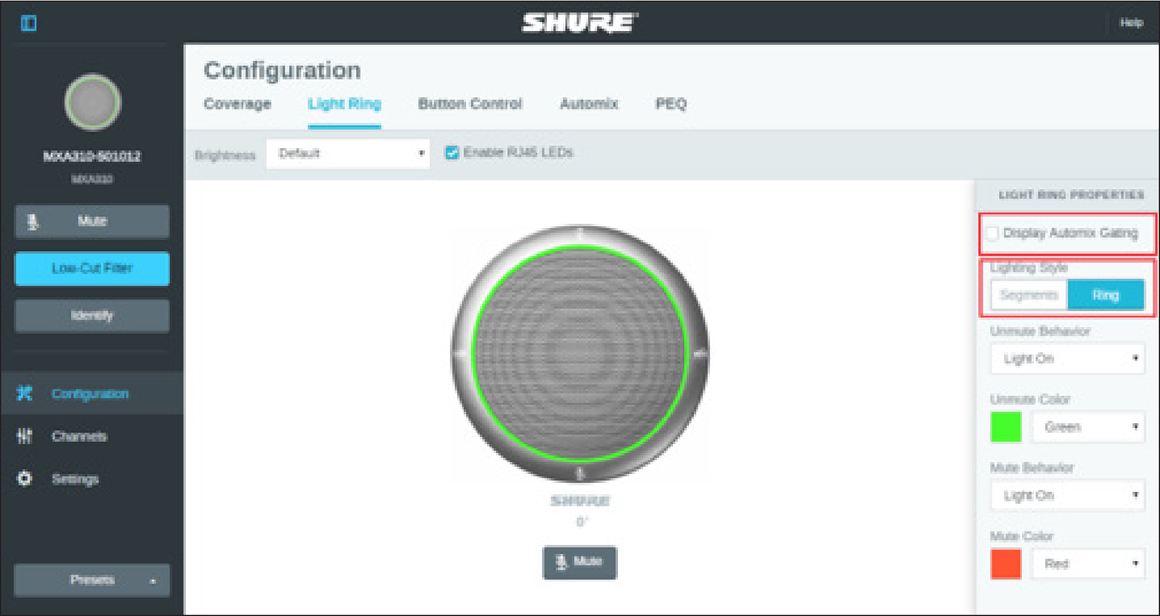Viewport: 1160px width, 616px height.
Task: Click the Identify button
Action: [x=91, y=315]
